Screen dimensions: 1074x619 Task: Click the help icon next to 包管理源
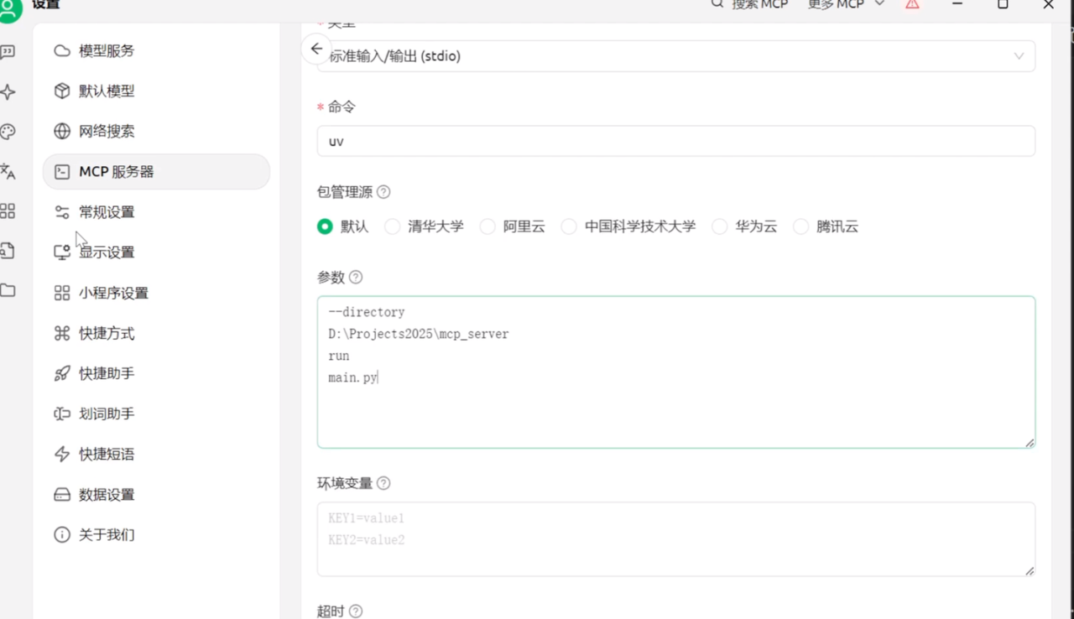383,191
